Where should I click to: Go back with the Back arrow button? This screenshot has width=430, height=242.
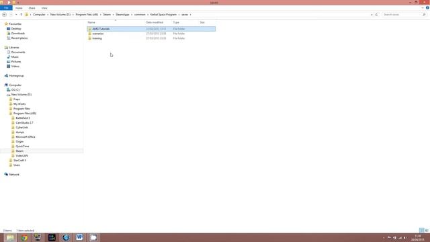tap(5, 15)
